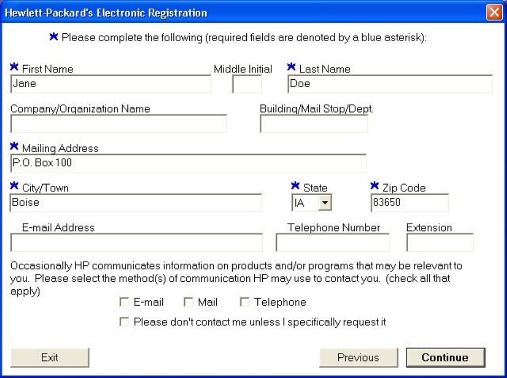Check the Mail contact checkbox
This screenshot has width=507, height=378.
coord(189,302)
